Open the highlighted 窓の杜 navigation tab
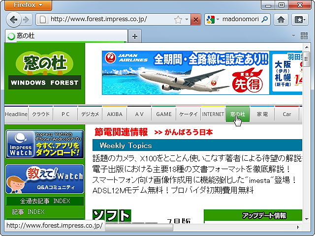This screenshot has height=236, width=315. tap(238, 114)
